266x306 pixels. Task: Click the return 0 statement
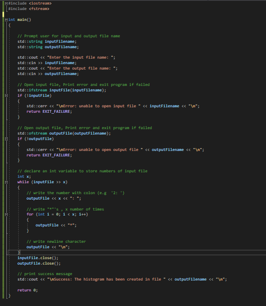click(x=27, y=291)
